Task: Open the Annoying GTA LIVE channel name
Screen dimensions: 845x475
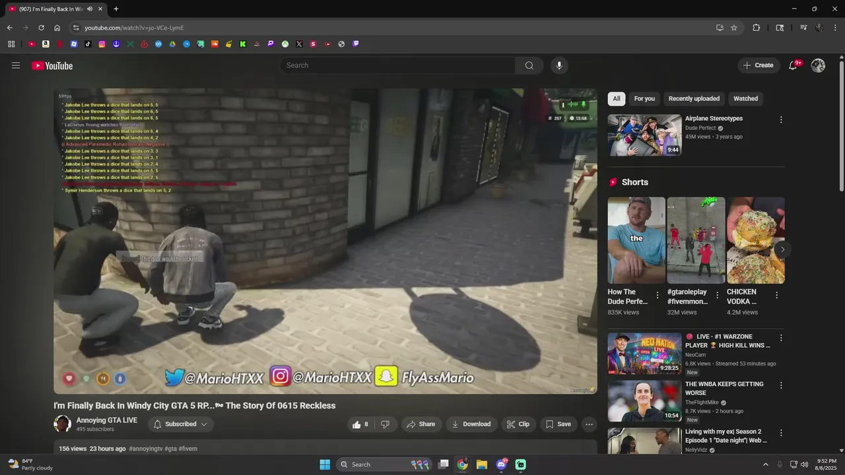Action: [x=107, y=420]
